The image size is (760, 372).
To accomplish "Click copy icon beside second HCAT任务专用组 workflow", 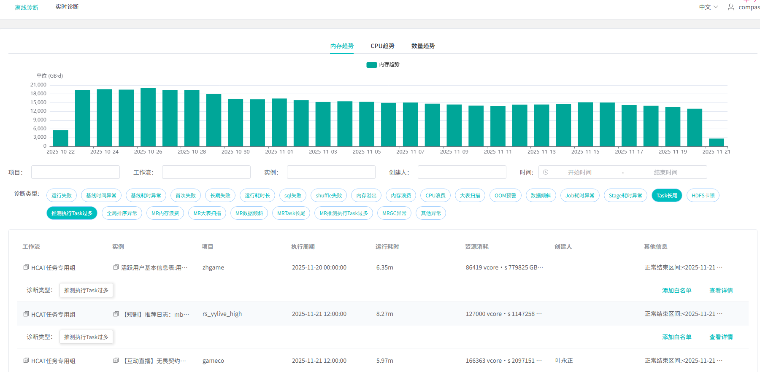I will pos(26,314).
